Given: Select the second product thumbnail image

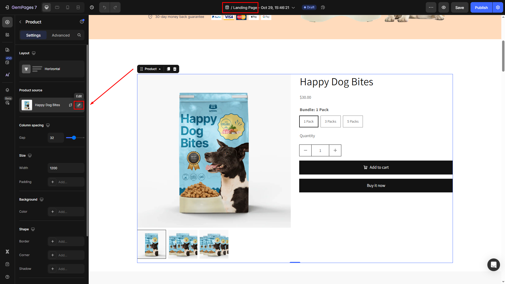Looking at the screenshot, I should 183,244.
